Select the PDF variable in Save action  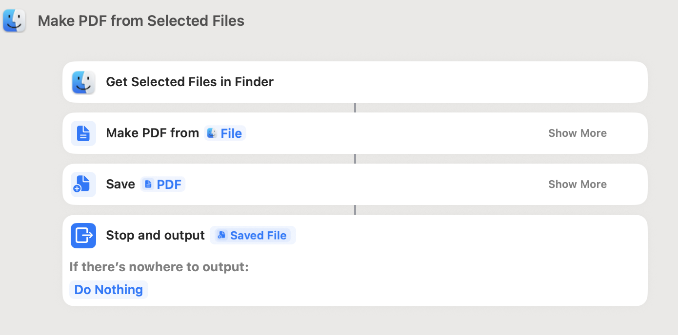click(163, 185)
